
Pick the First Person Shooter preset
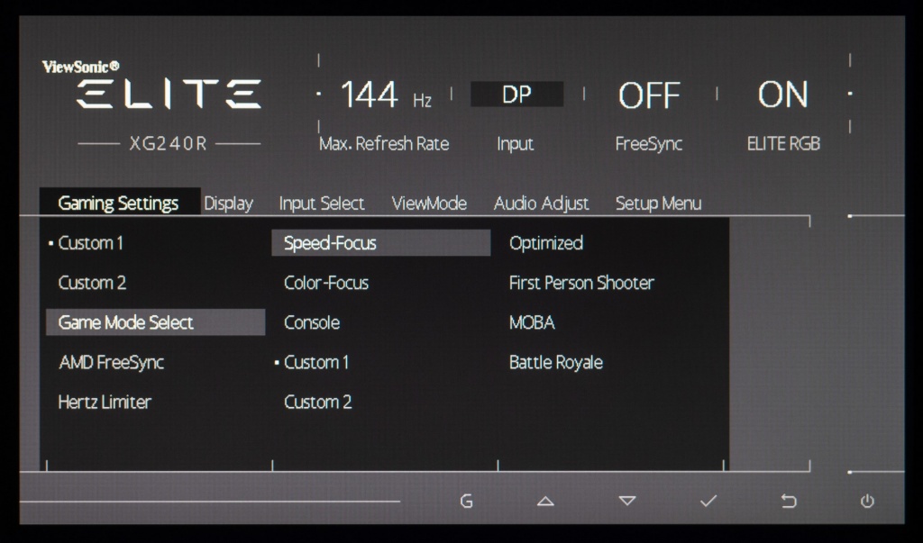tap(581, 283)
